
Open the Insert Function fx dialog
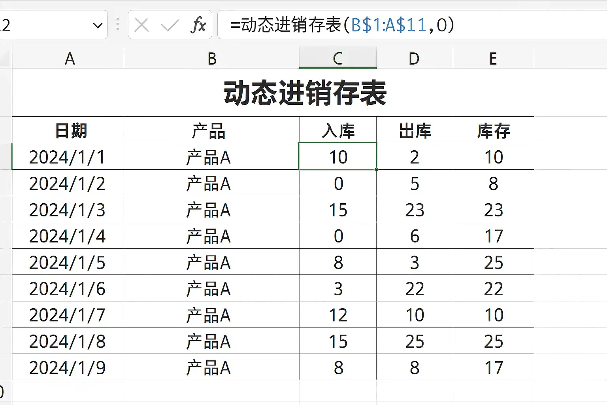coord(198,25)
